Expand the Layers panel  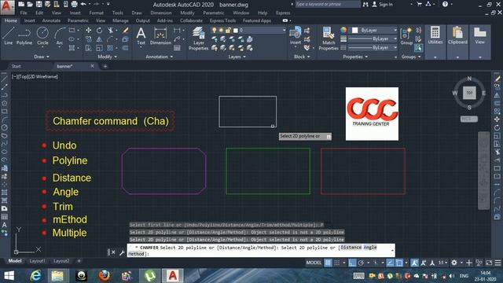pos(237,57)
